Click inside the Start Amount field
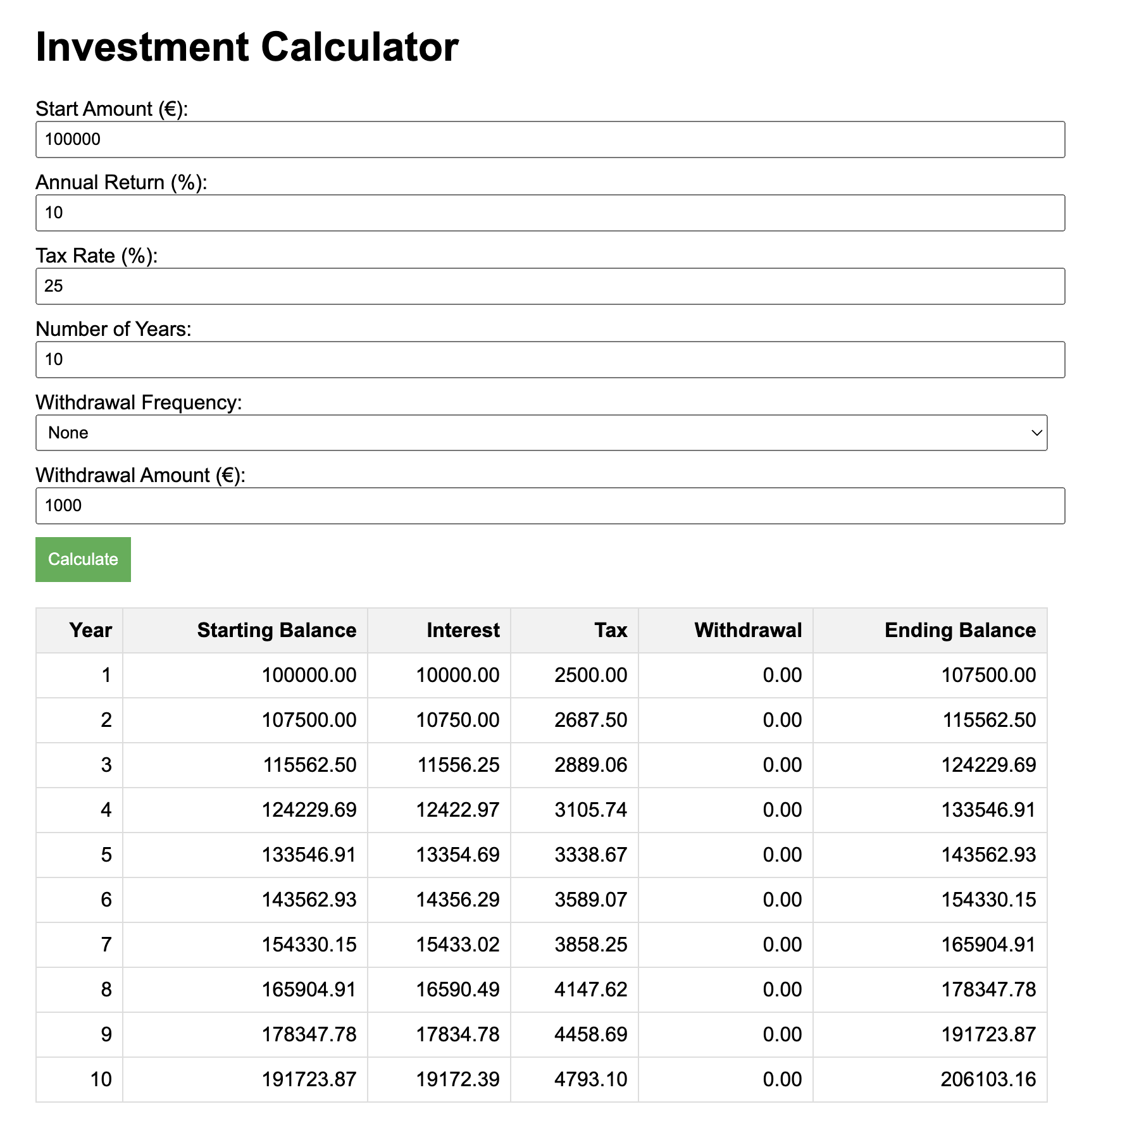Image resolution: width=1139 pixels, height=1140 pixels. click(x=544, y=139)
